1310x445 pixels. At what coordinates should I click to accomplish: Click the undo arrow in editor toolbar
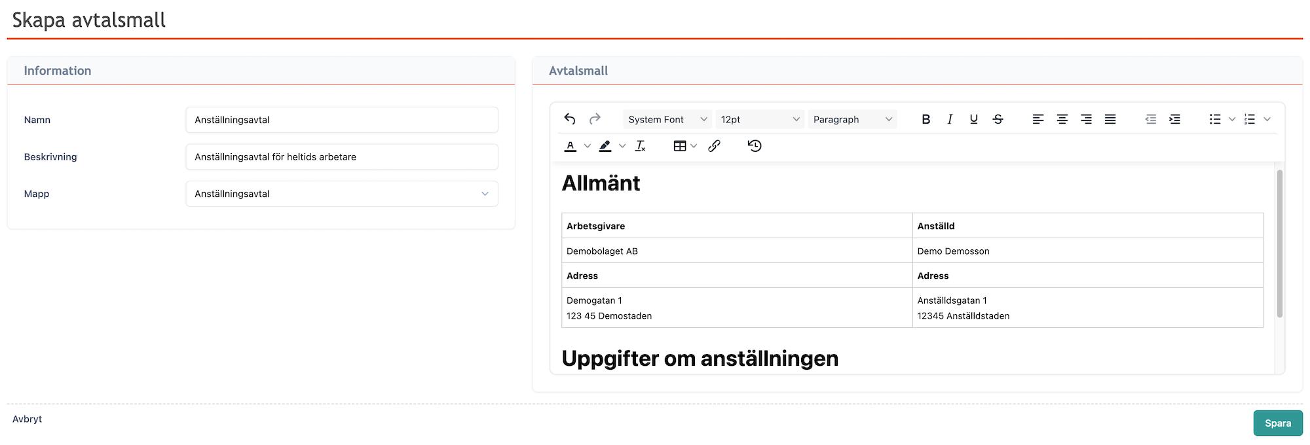point(570,119)
